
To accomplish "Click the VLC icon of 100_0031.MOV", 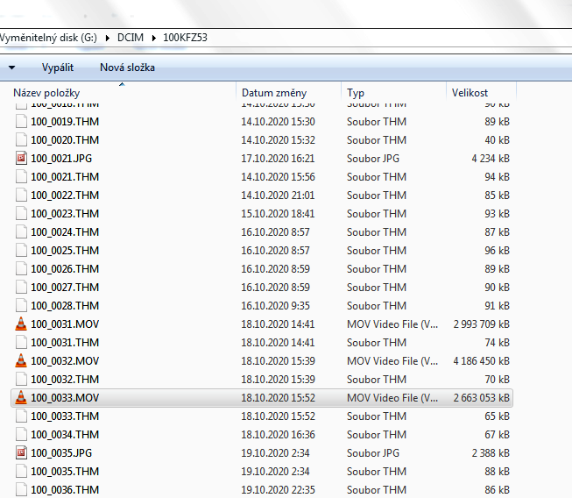I will (21, 324).
